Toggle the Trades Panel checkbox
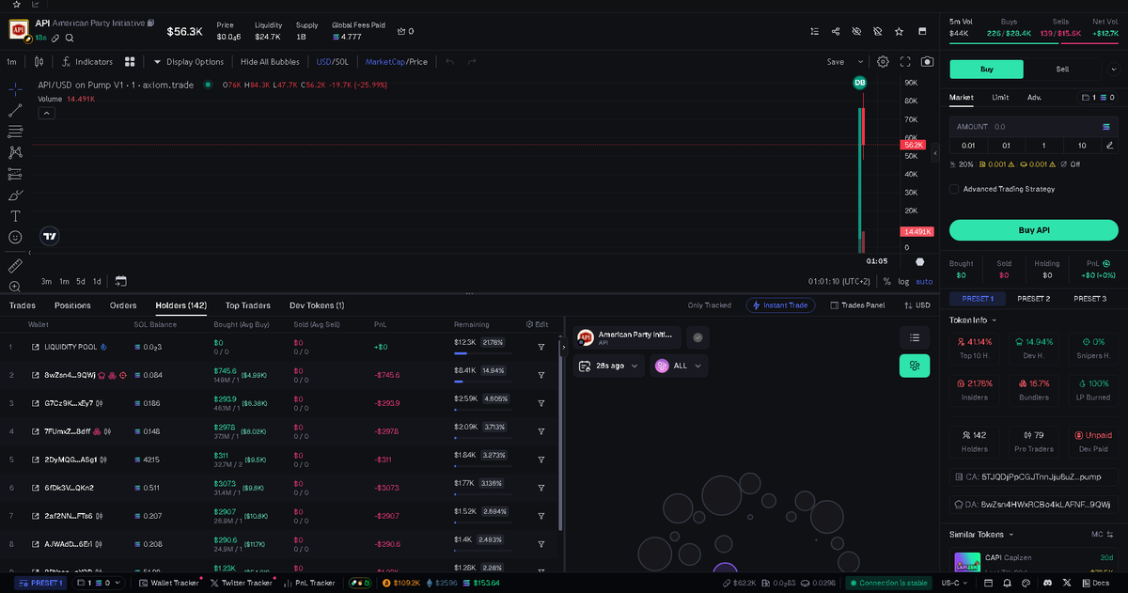The height and width of the screenshot is (593, 1128). 835,305
